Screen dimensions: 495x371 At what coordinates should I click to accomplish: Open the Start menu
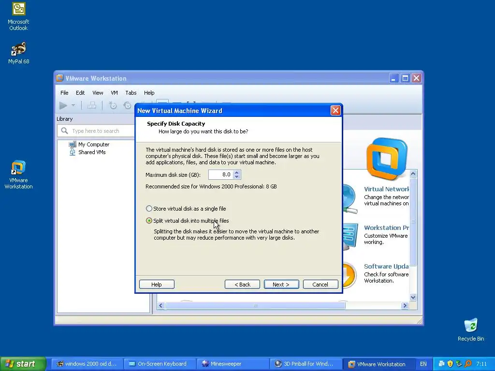coord(23,364)
